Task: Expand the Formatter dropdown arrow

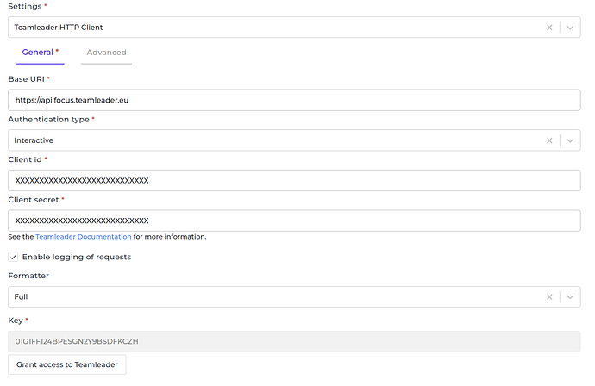Action: tap(570, 297)
